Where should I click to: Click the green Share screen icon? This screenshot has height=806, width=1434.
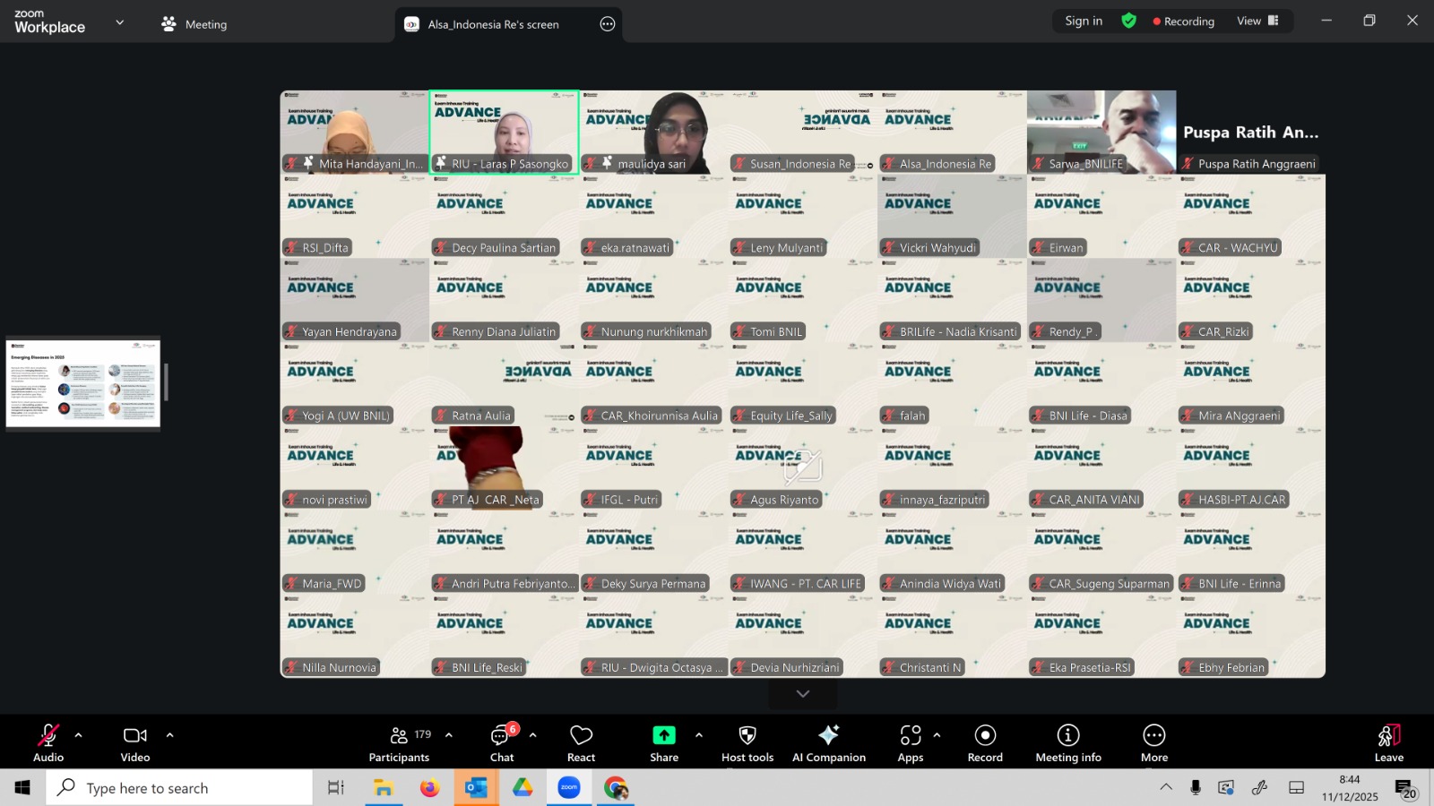click(663, 735)
